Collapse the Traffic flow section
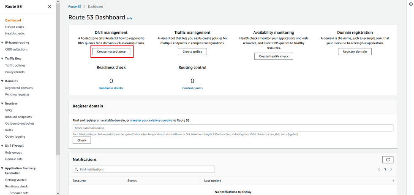 [2, 59]
